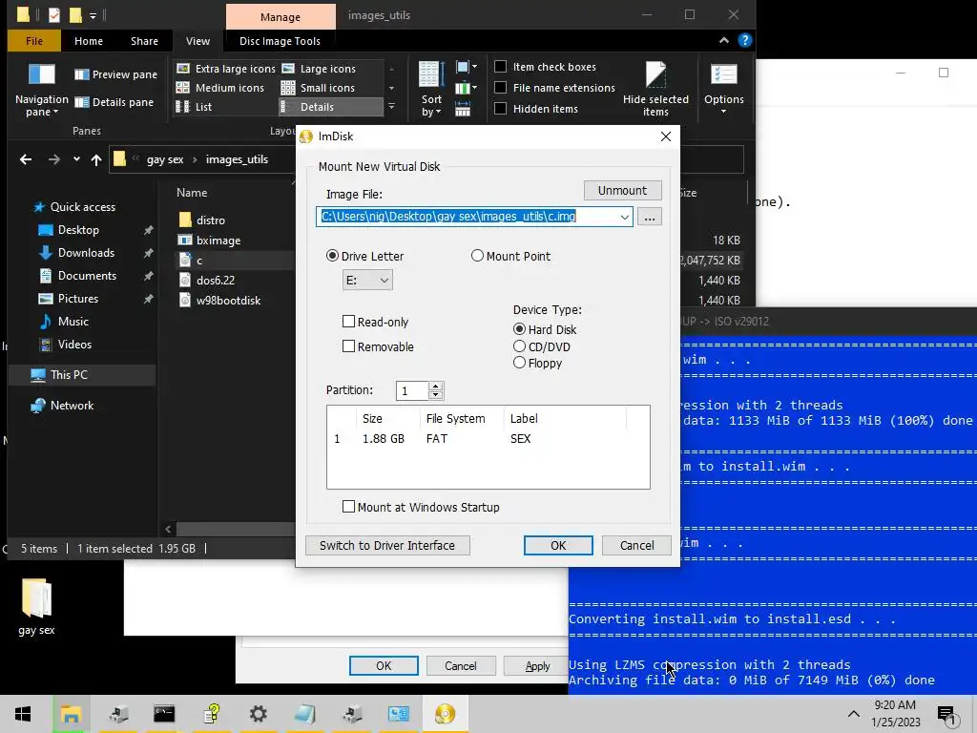This screenshot has height=733, width=977.
Task: Browse for image file with ... button
Action: 649,217
